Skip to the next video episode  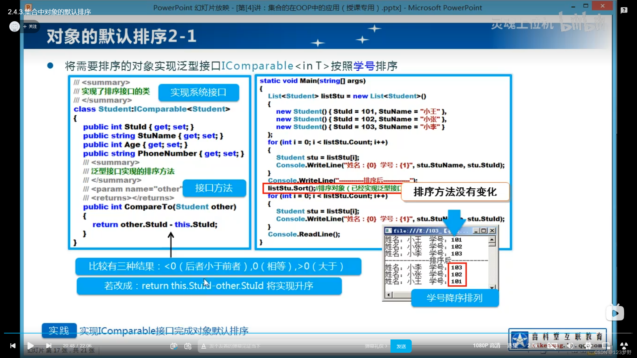(48, 346)
